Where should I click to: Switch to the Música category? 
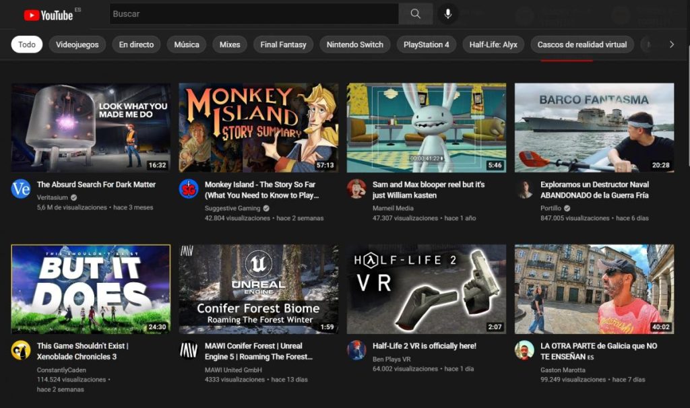pyautogui.click(x=186, y=44)
